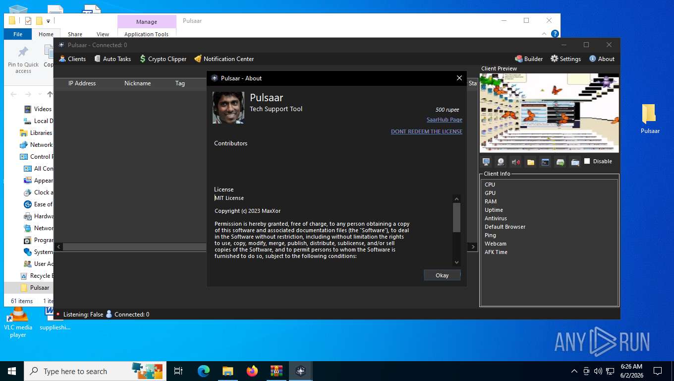Image resolution: width=674 pixels, height=381 pixels.
Task: Click the Client Preview thumbnail
Action: pos(549,113)
